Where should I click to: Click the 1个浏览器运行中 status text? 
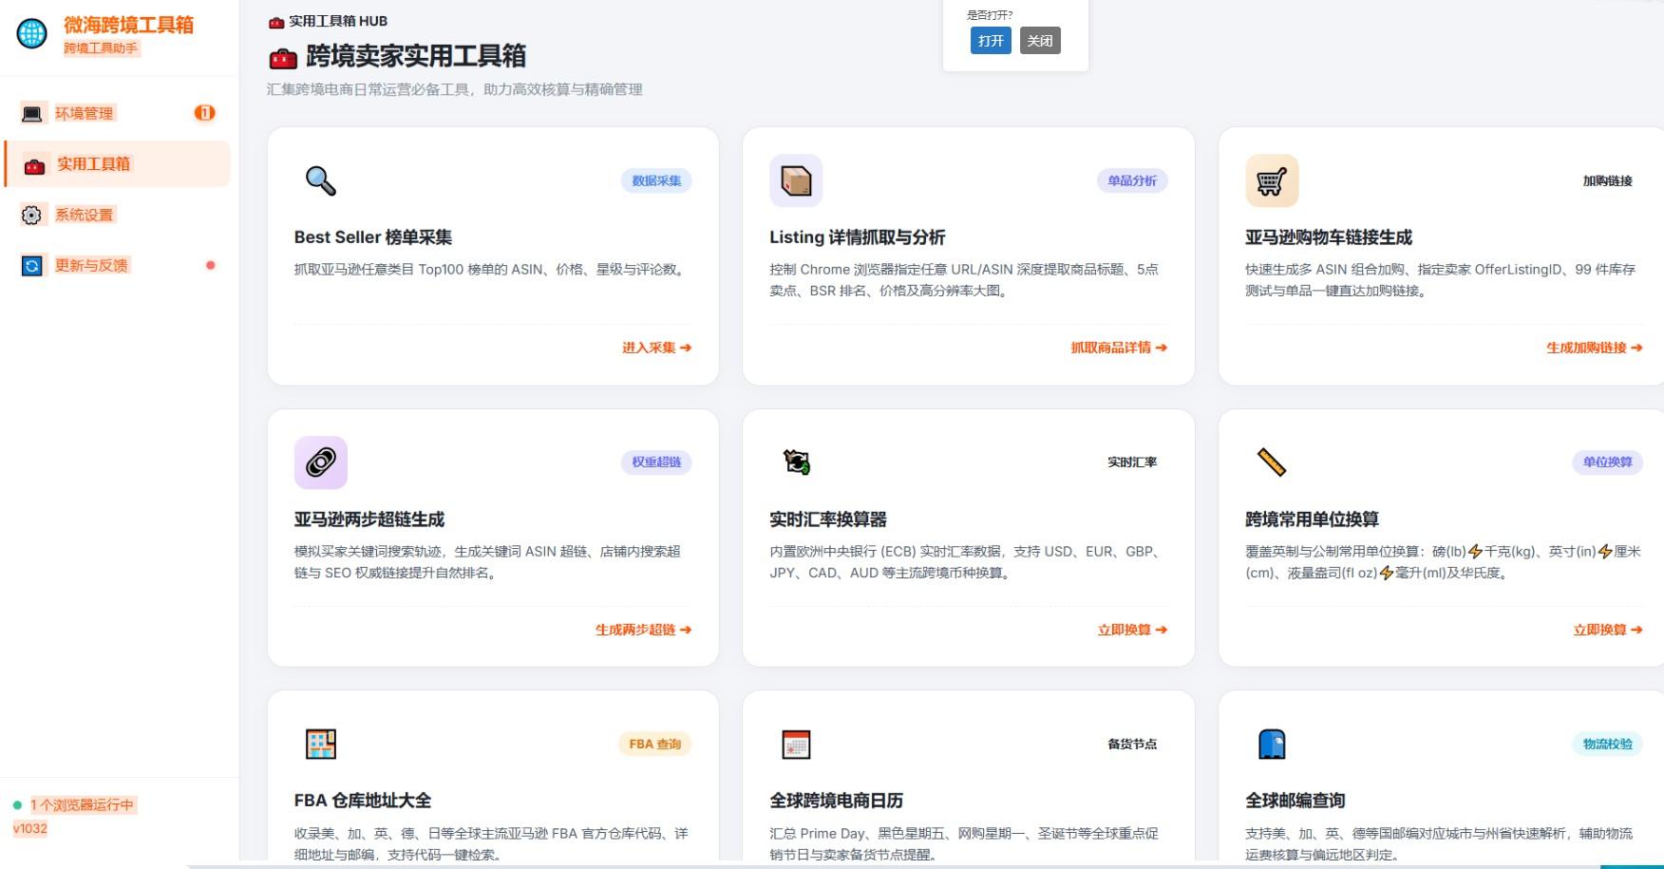83,805
